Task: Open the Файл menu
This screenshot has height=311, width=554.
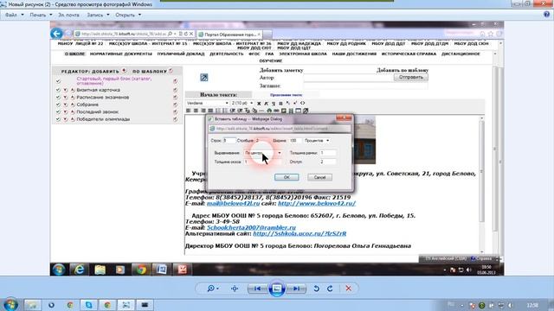Action: tap(14, 15)
